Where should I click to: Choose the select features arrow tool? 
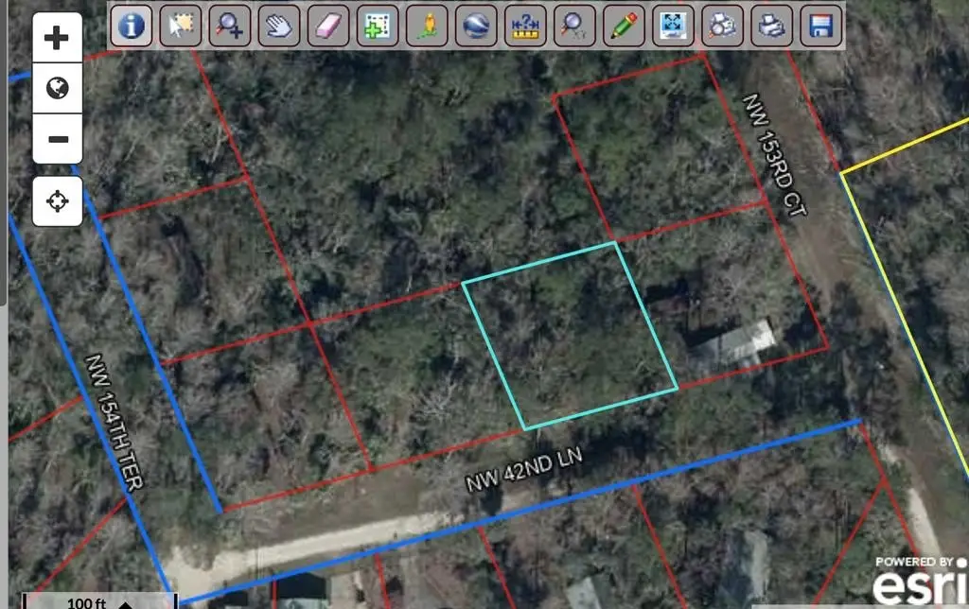pyautogui.click(x=181, y=26)
